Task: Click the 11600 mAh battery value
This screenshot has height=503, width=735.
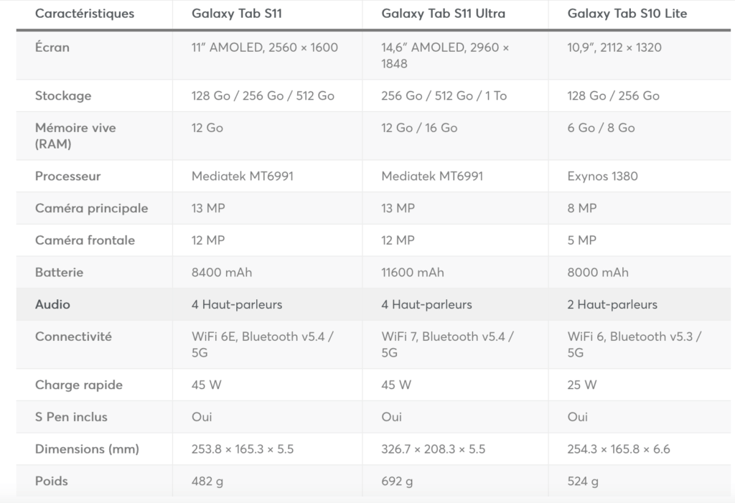Action: click(x=413, y=272)
